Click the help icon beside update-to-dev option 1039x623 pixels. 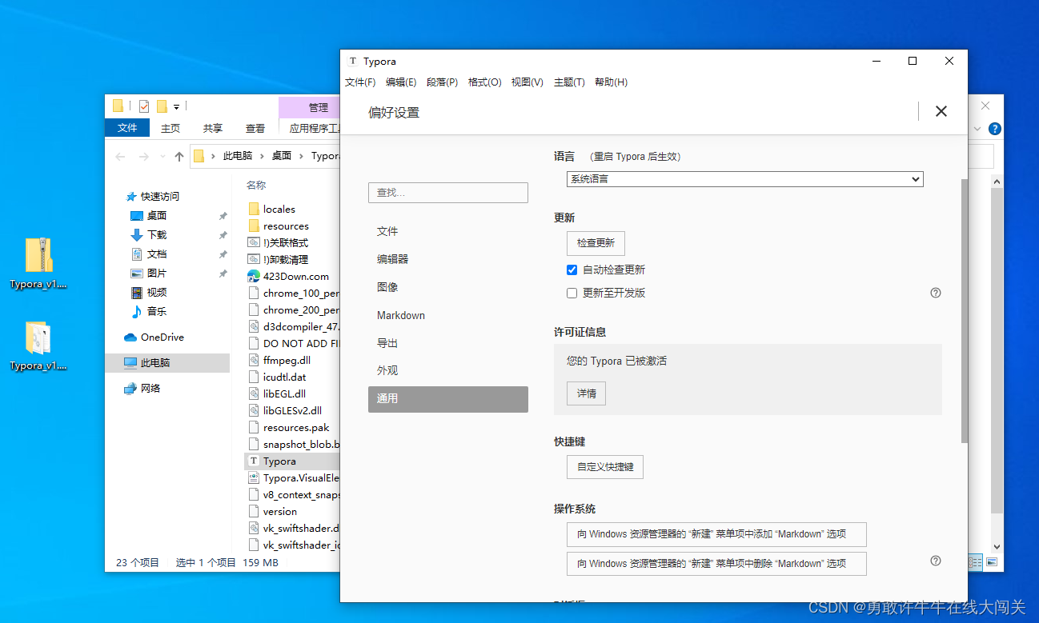936,293
